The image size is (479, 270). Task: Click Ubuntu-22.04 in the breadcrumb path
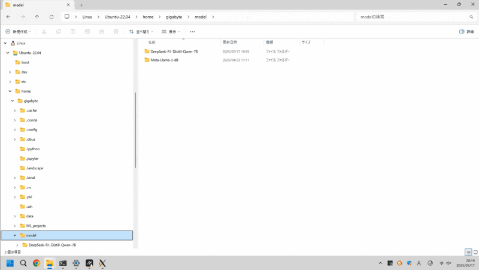pyautogui.click(x=117, y=17)
